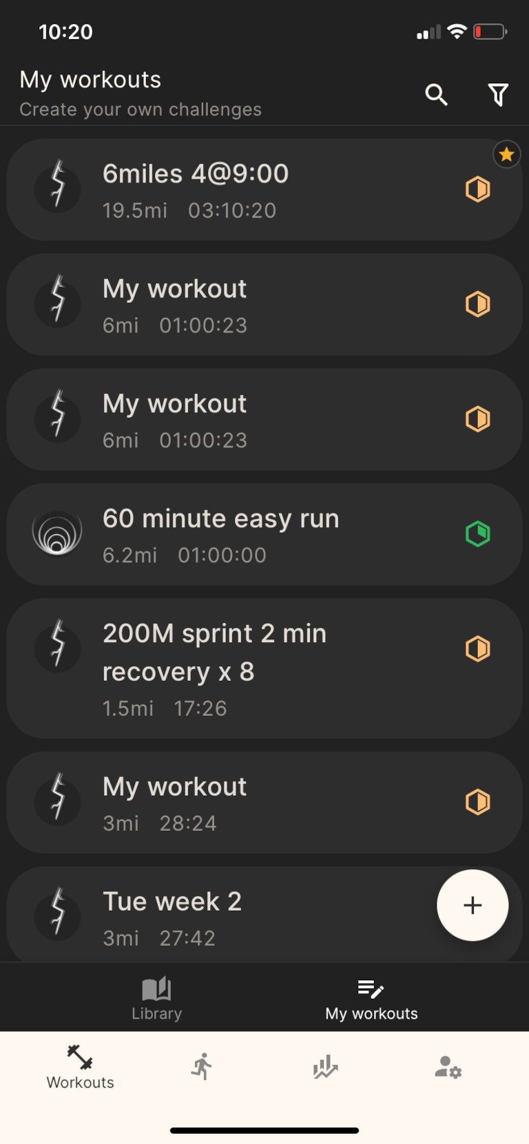Tap the green hexagon on easy run

click(x=477, y=533)
